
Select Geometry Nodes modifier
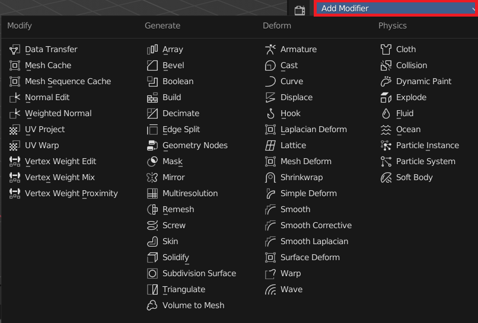click(x=195, y=146)
